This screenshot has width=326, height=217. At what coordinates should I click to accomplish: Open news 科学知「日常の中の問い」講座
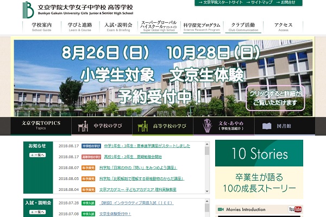[138, 168]
